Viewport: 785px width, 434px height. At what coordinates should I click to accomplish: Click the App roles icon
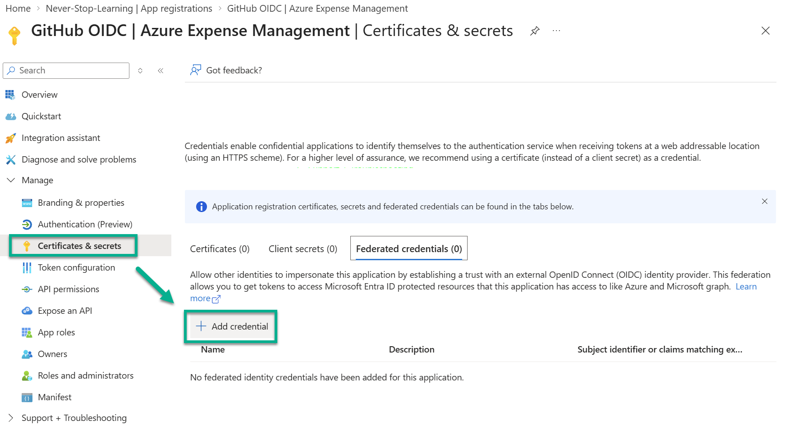27,333
